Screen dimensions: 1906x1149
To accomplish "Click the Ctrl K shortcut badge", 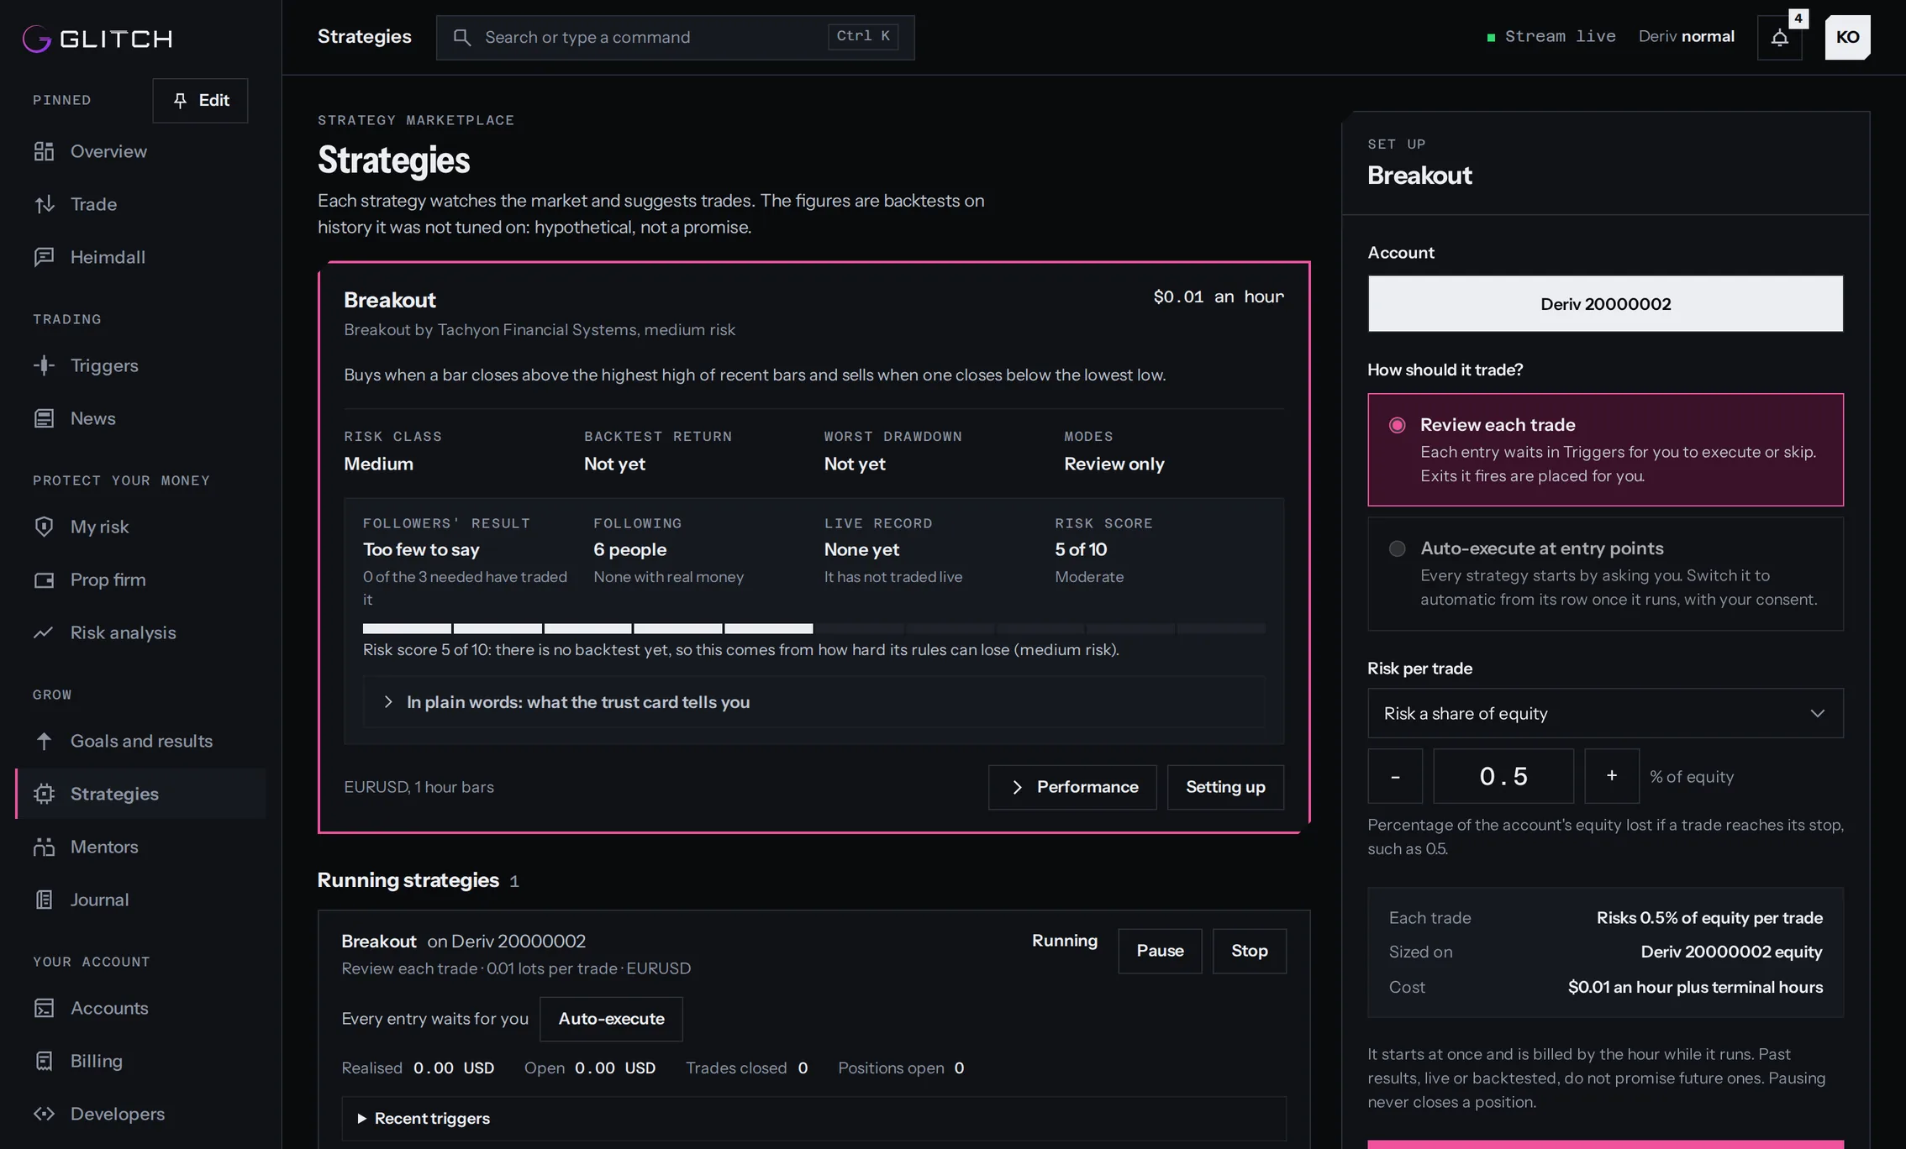I will (x=863, y=36).
